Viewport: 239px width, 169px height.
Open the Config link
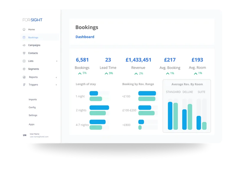point(32,107)
